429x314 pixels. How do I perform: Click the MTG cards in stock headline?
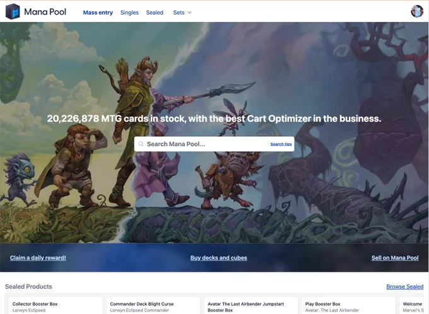click(214, 119)
